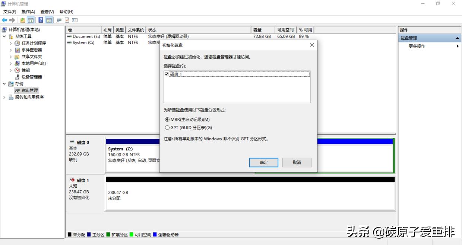The image size is (462, 245).
Task: Click the Back navigation arrow in the toolbar
Action: click(5, 20)
